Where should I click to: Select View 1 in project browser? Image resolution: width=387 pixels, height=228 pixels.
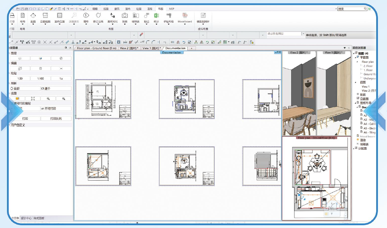(x=365, y=87)
